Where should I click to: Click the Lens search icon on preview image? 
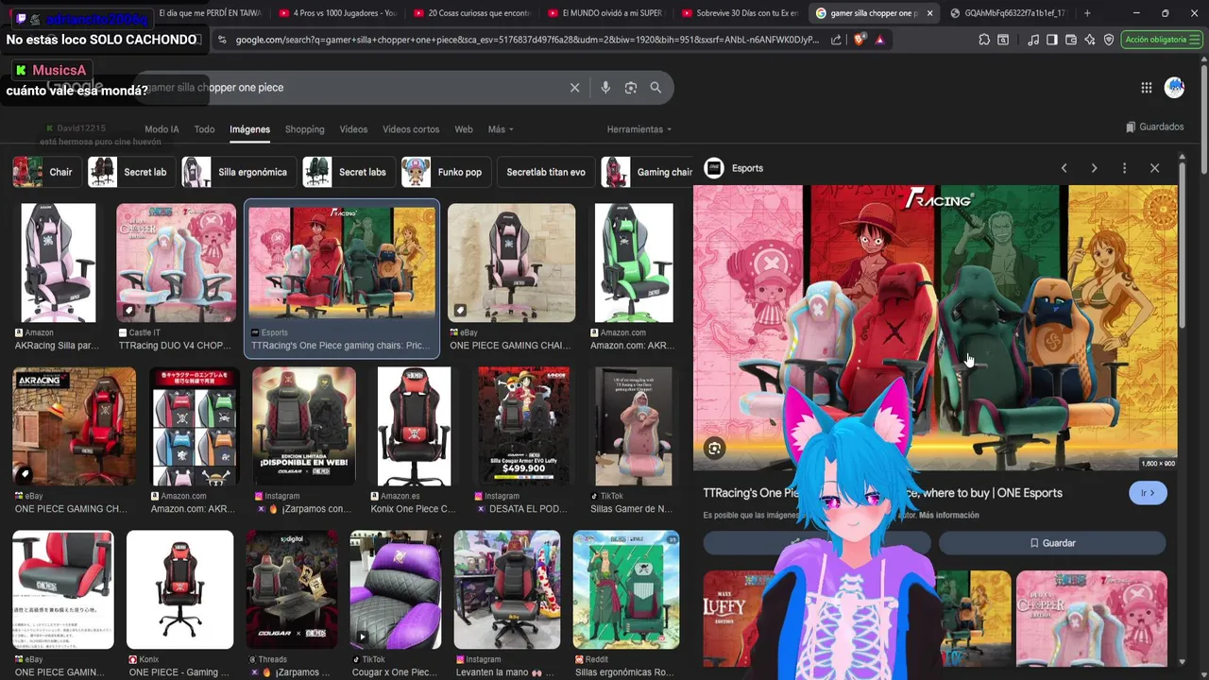click(714, 450)
